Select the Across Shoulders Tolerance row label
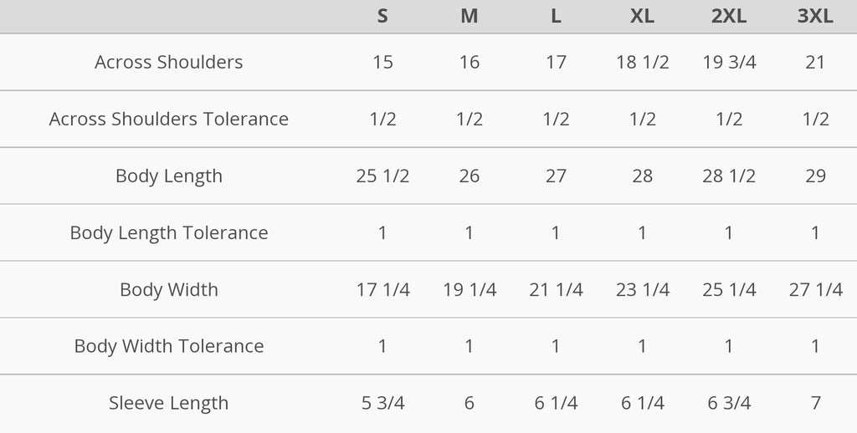Screen dimensions: 857x433 coord(169,119)
